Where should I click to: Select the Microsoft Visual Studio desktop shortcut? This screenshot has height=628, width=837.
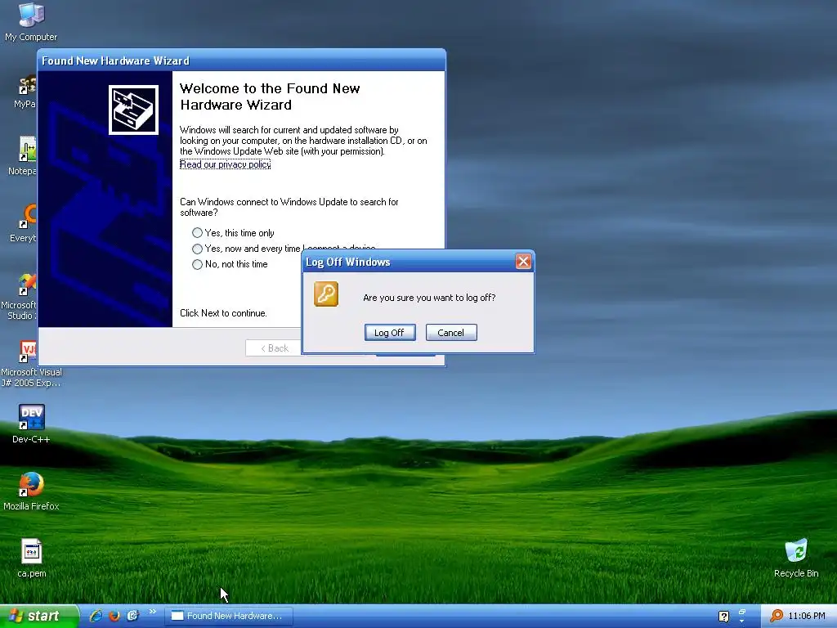(21, 296)
